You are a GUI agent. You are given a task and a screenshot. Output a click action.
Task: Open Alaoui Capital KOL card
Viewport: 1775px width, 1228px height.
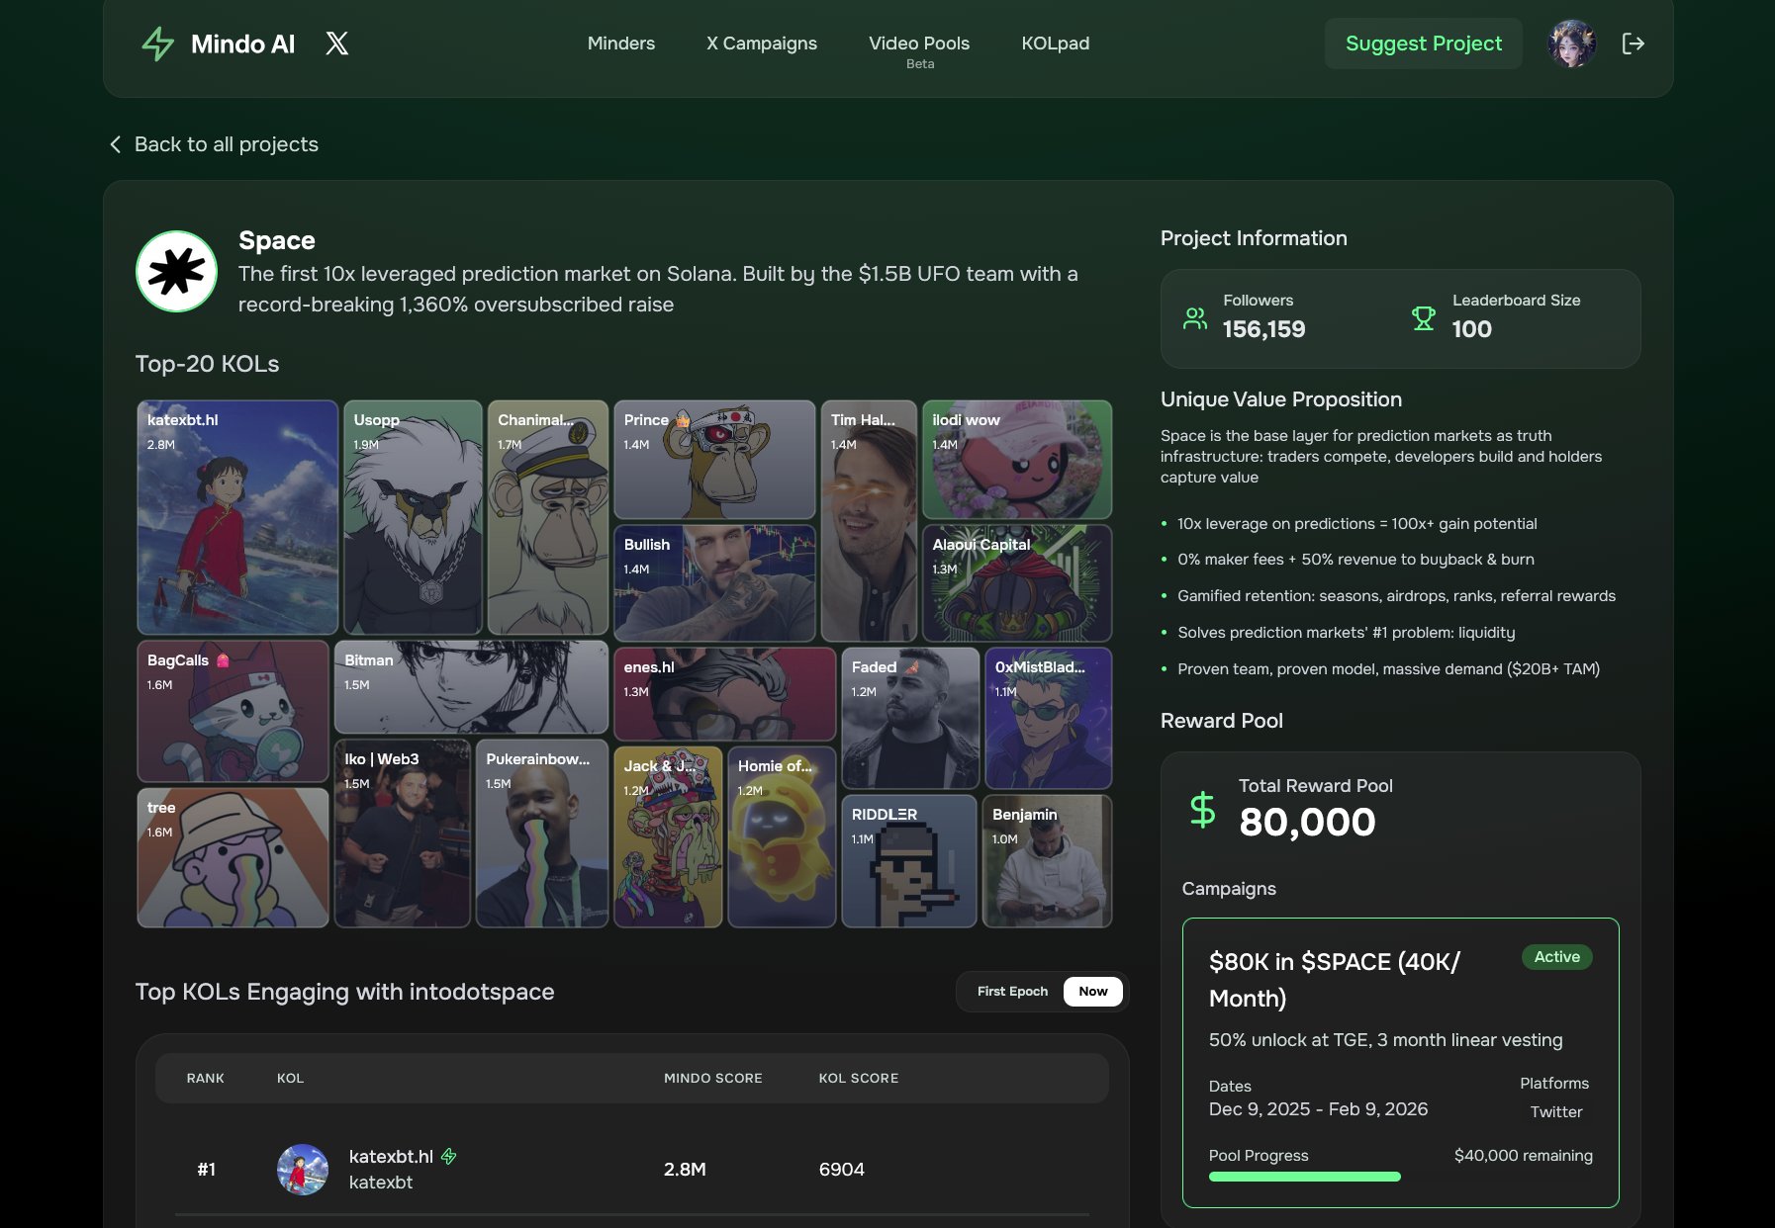pyautogui.click(x=1017, y=583)
